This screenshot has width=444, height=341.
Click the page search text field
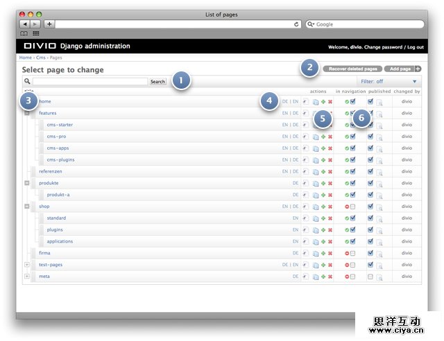pos(90,82)
